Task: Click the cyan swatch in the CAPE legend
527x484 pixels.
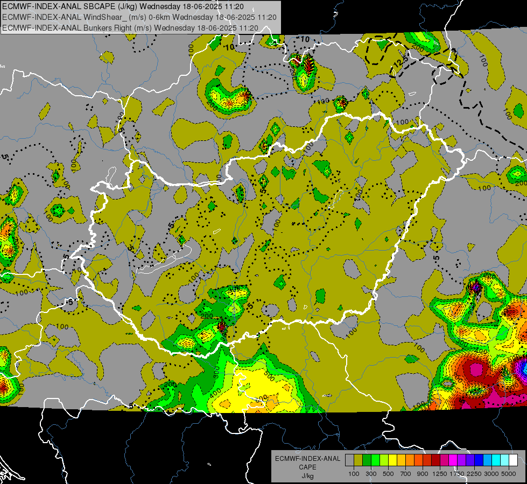Action: click(x=496, y=460)
